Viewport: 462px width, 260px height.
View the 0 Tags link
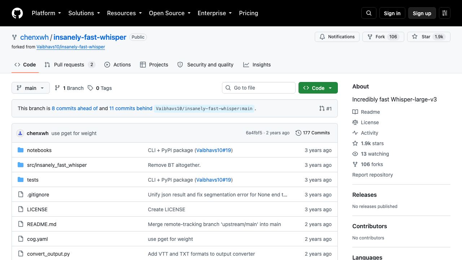(x=100, y=88)
